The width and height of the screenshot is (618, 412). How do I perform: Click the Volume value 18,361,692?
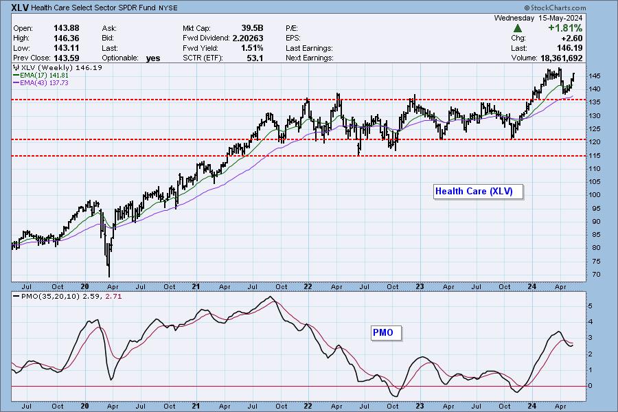561,58
